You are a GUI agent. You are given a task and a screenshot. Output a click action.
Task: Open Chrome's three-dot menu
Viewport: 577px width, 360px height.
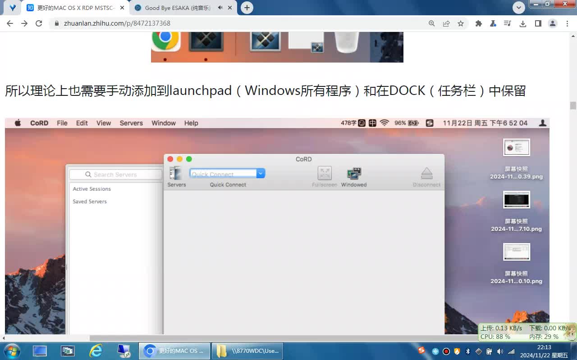(567, 23)
